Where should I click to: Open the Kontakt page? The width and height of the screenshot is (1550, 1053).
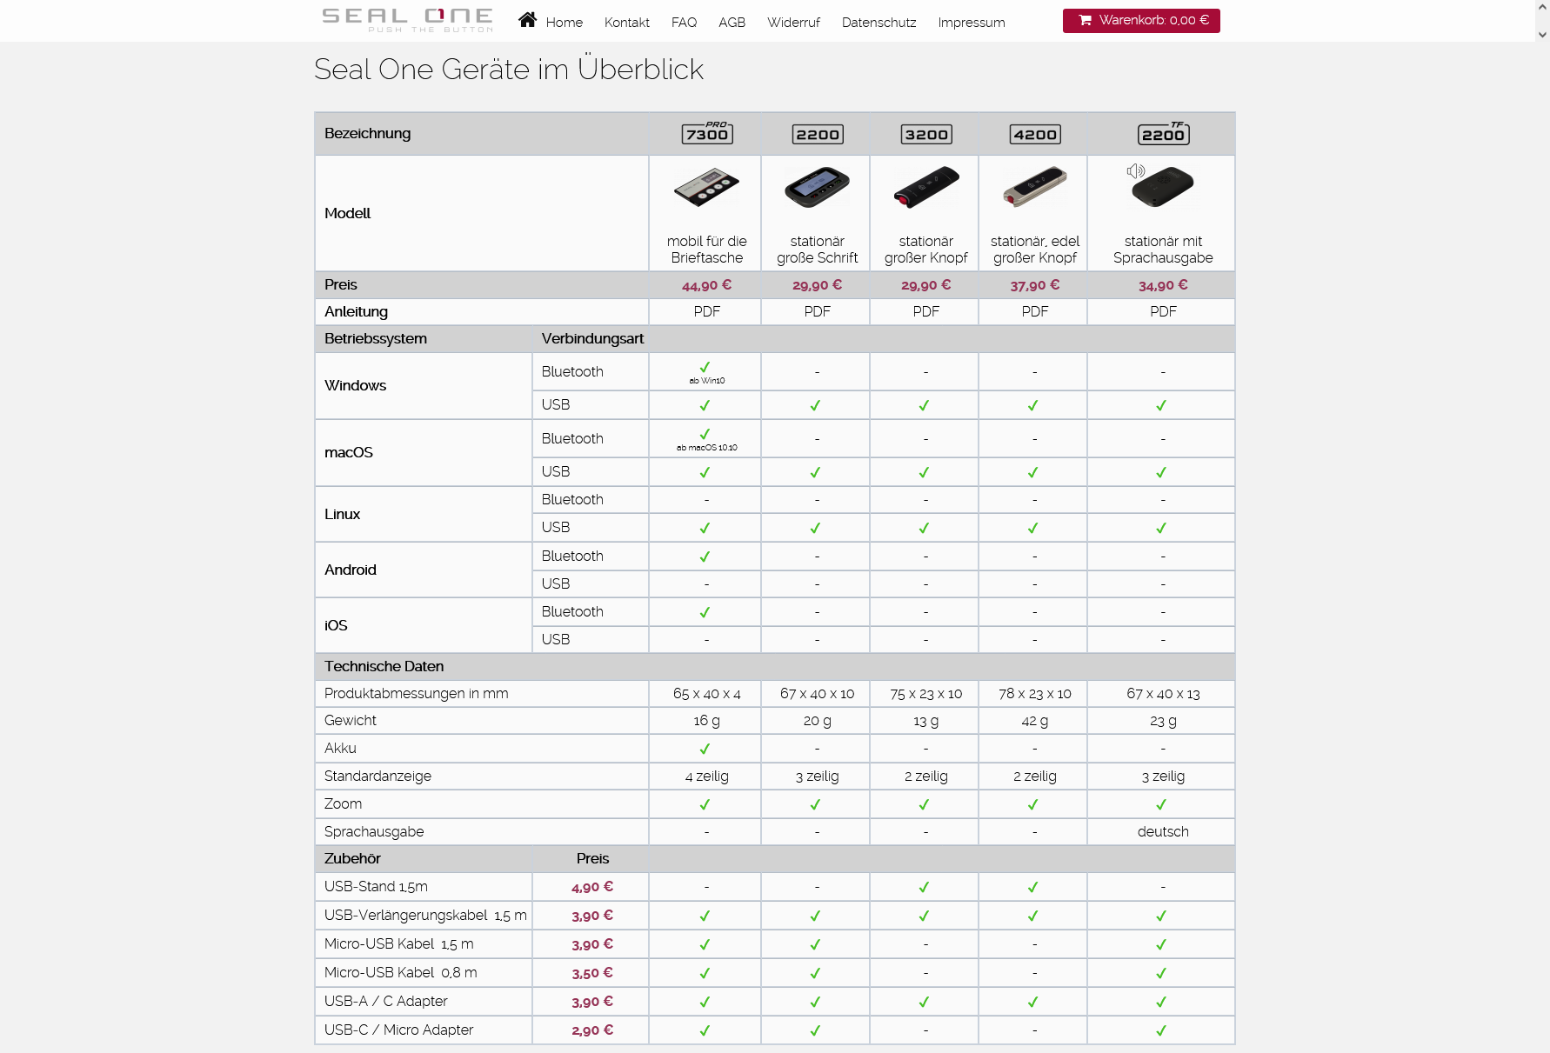click(627, 23)
